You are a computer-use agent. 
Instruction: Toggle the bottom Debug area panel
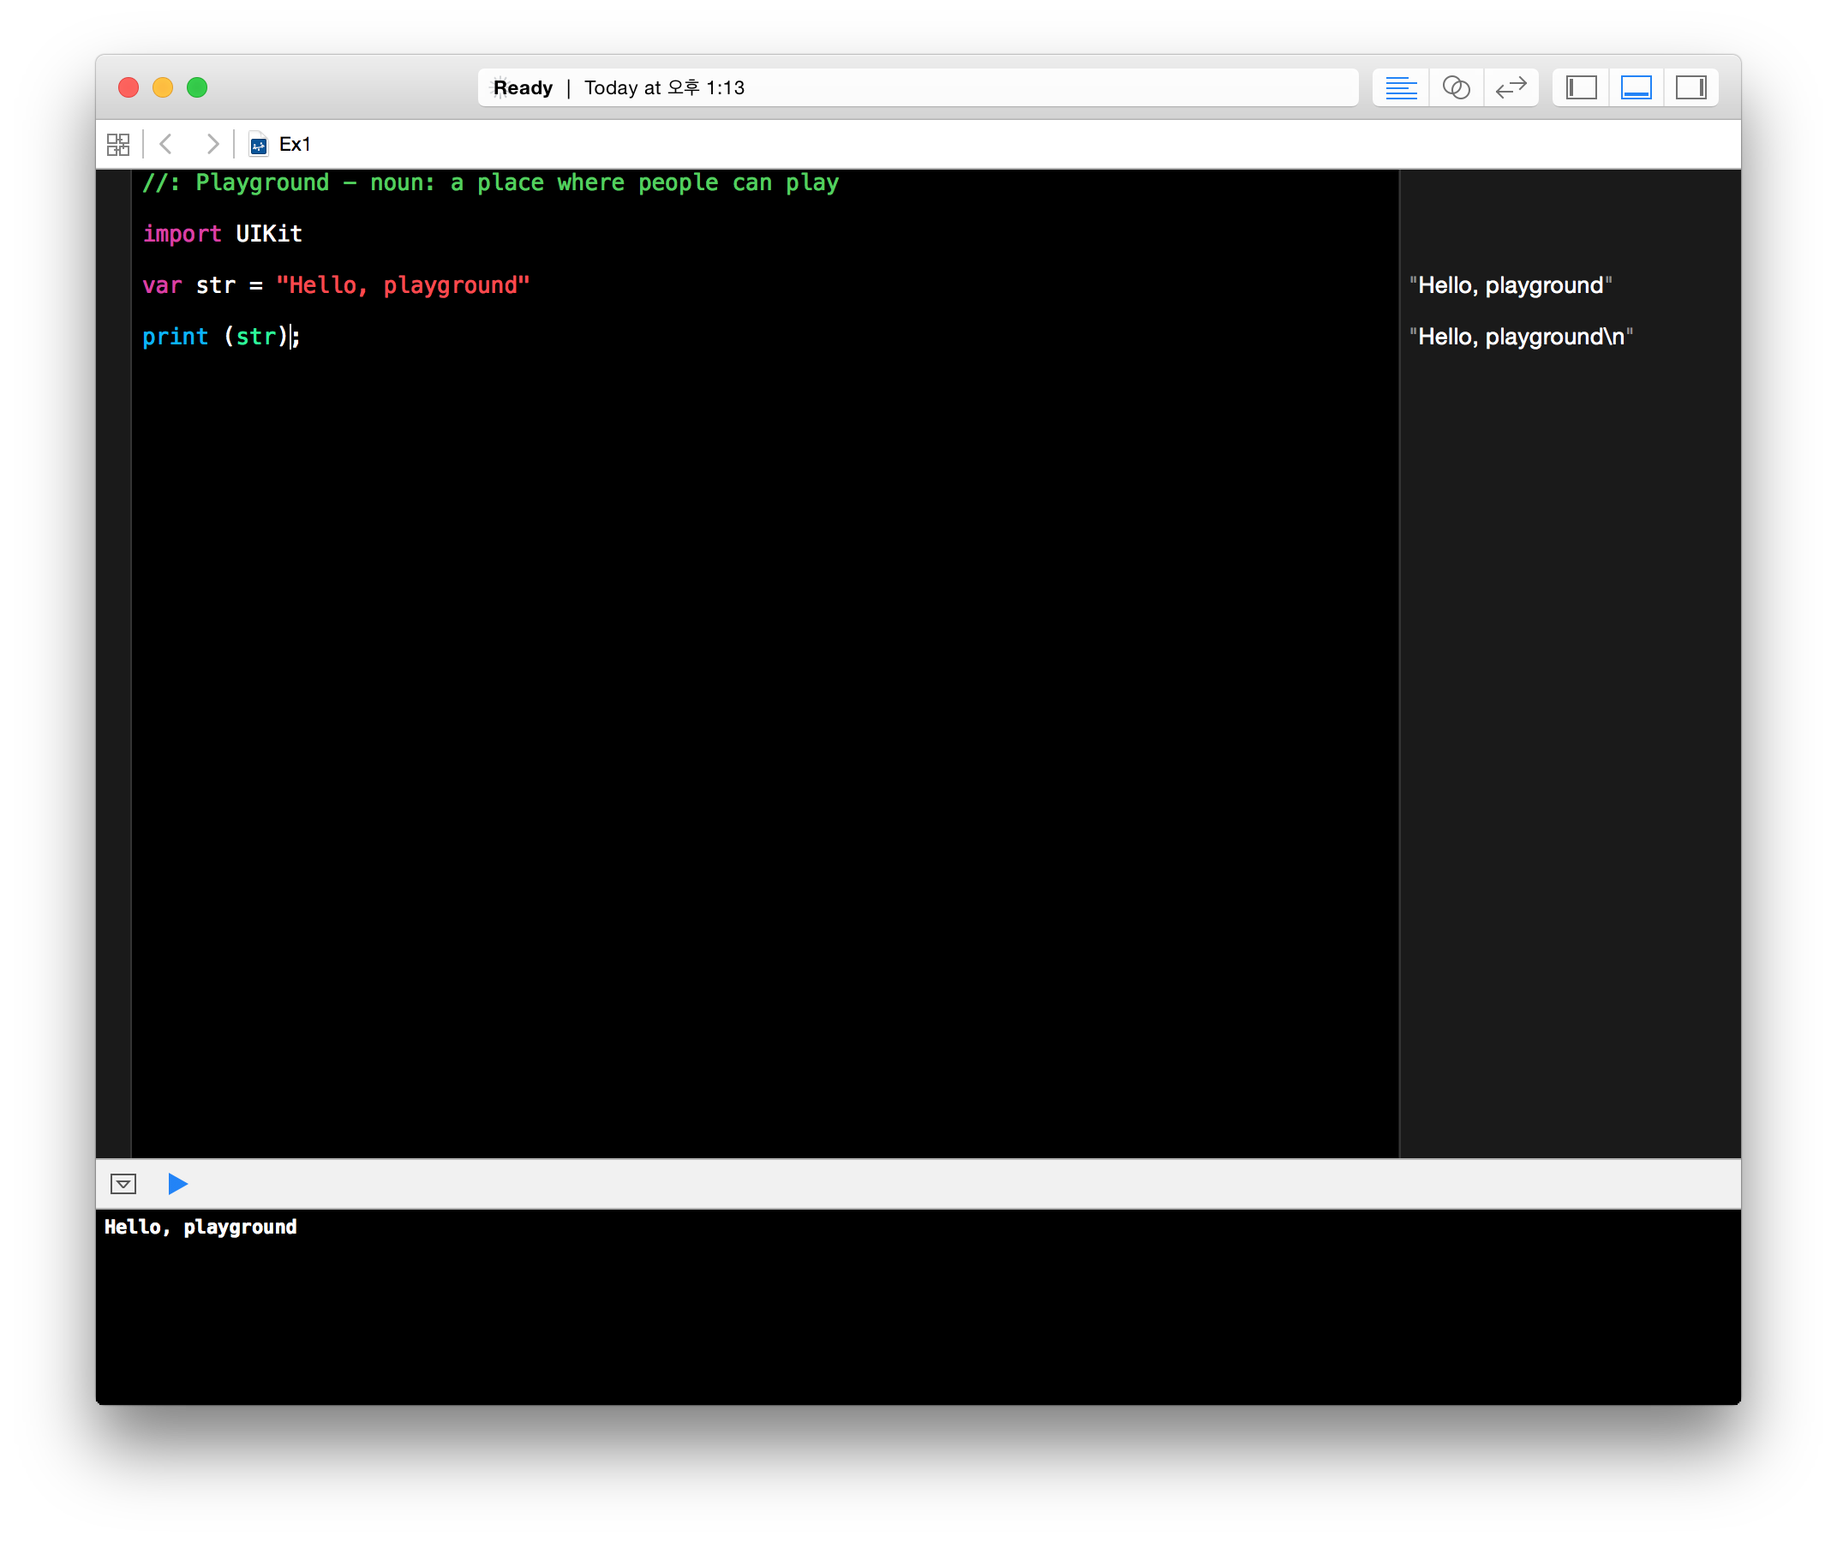click(x=1636, y=87)
